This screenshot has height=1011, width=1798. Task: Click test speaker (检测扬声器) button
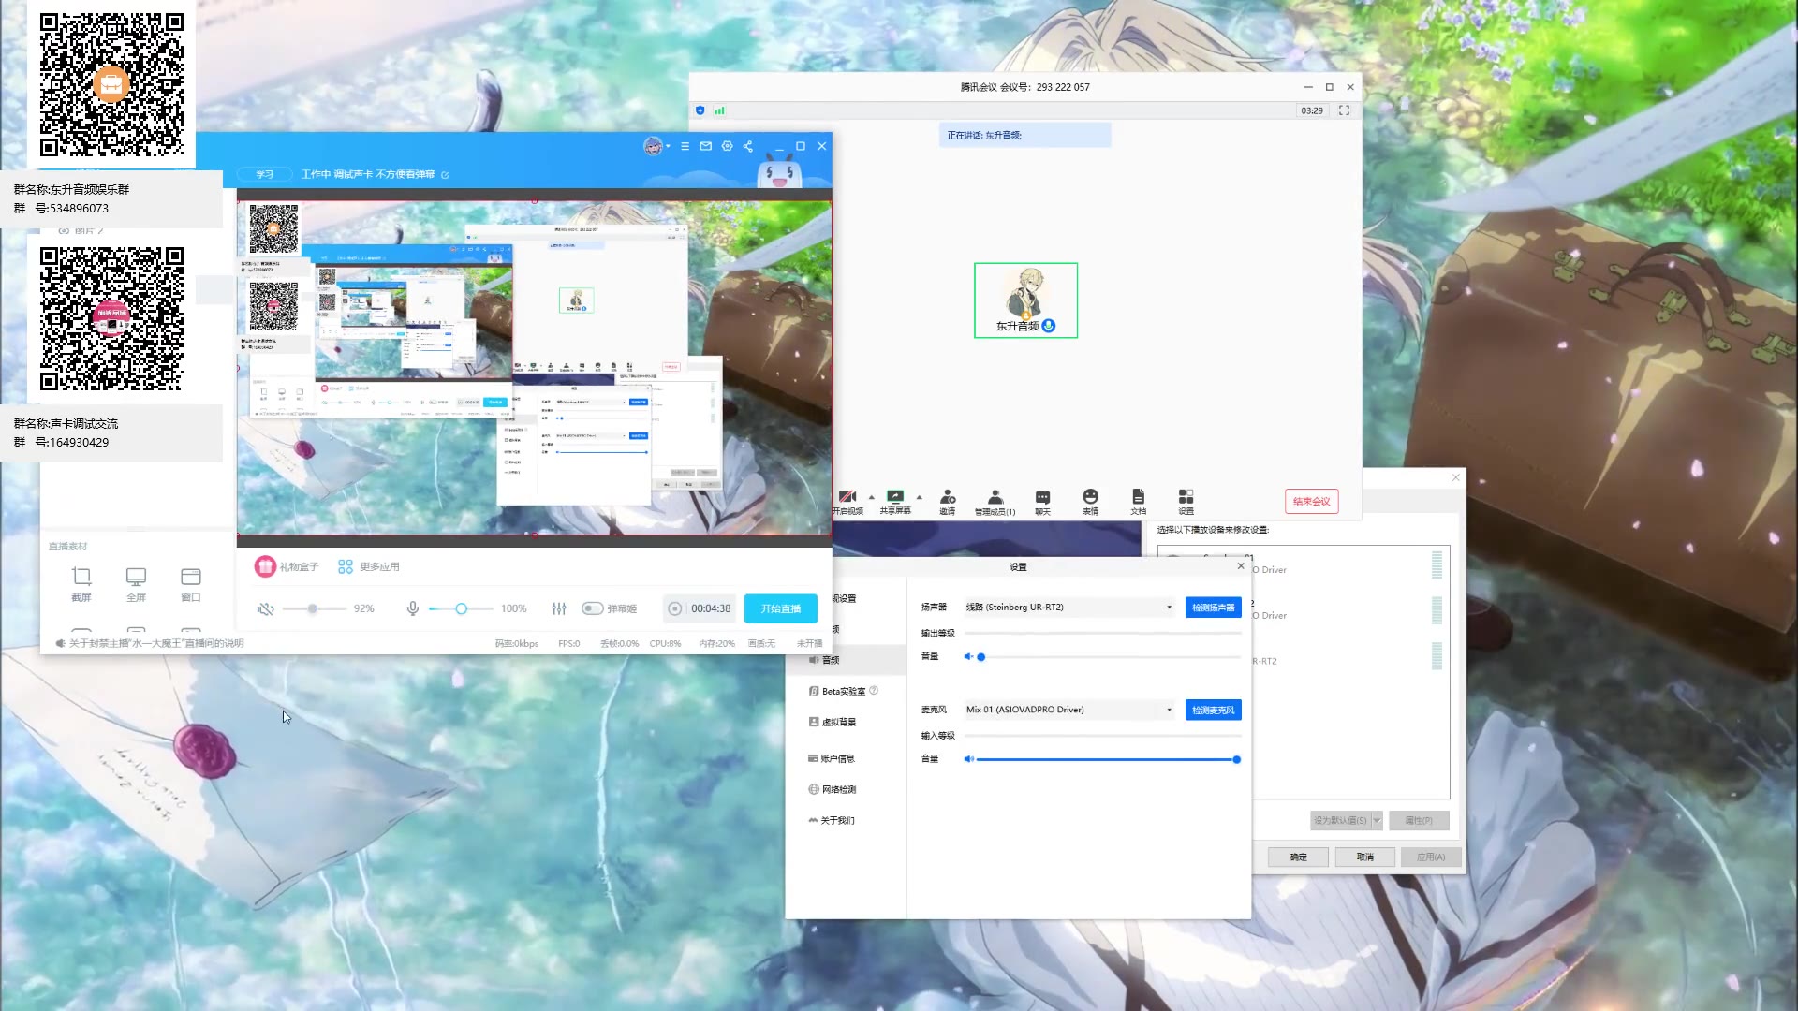pyautogui.click(x=1213, y=608)
